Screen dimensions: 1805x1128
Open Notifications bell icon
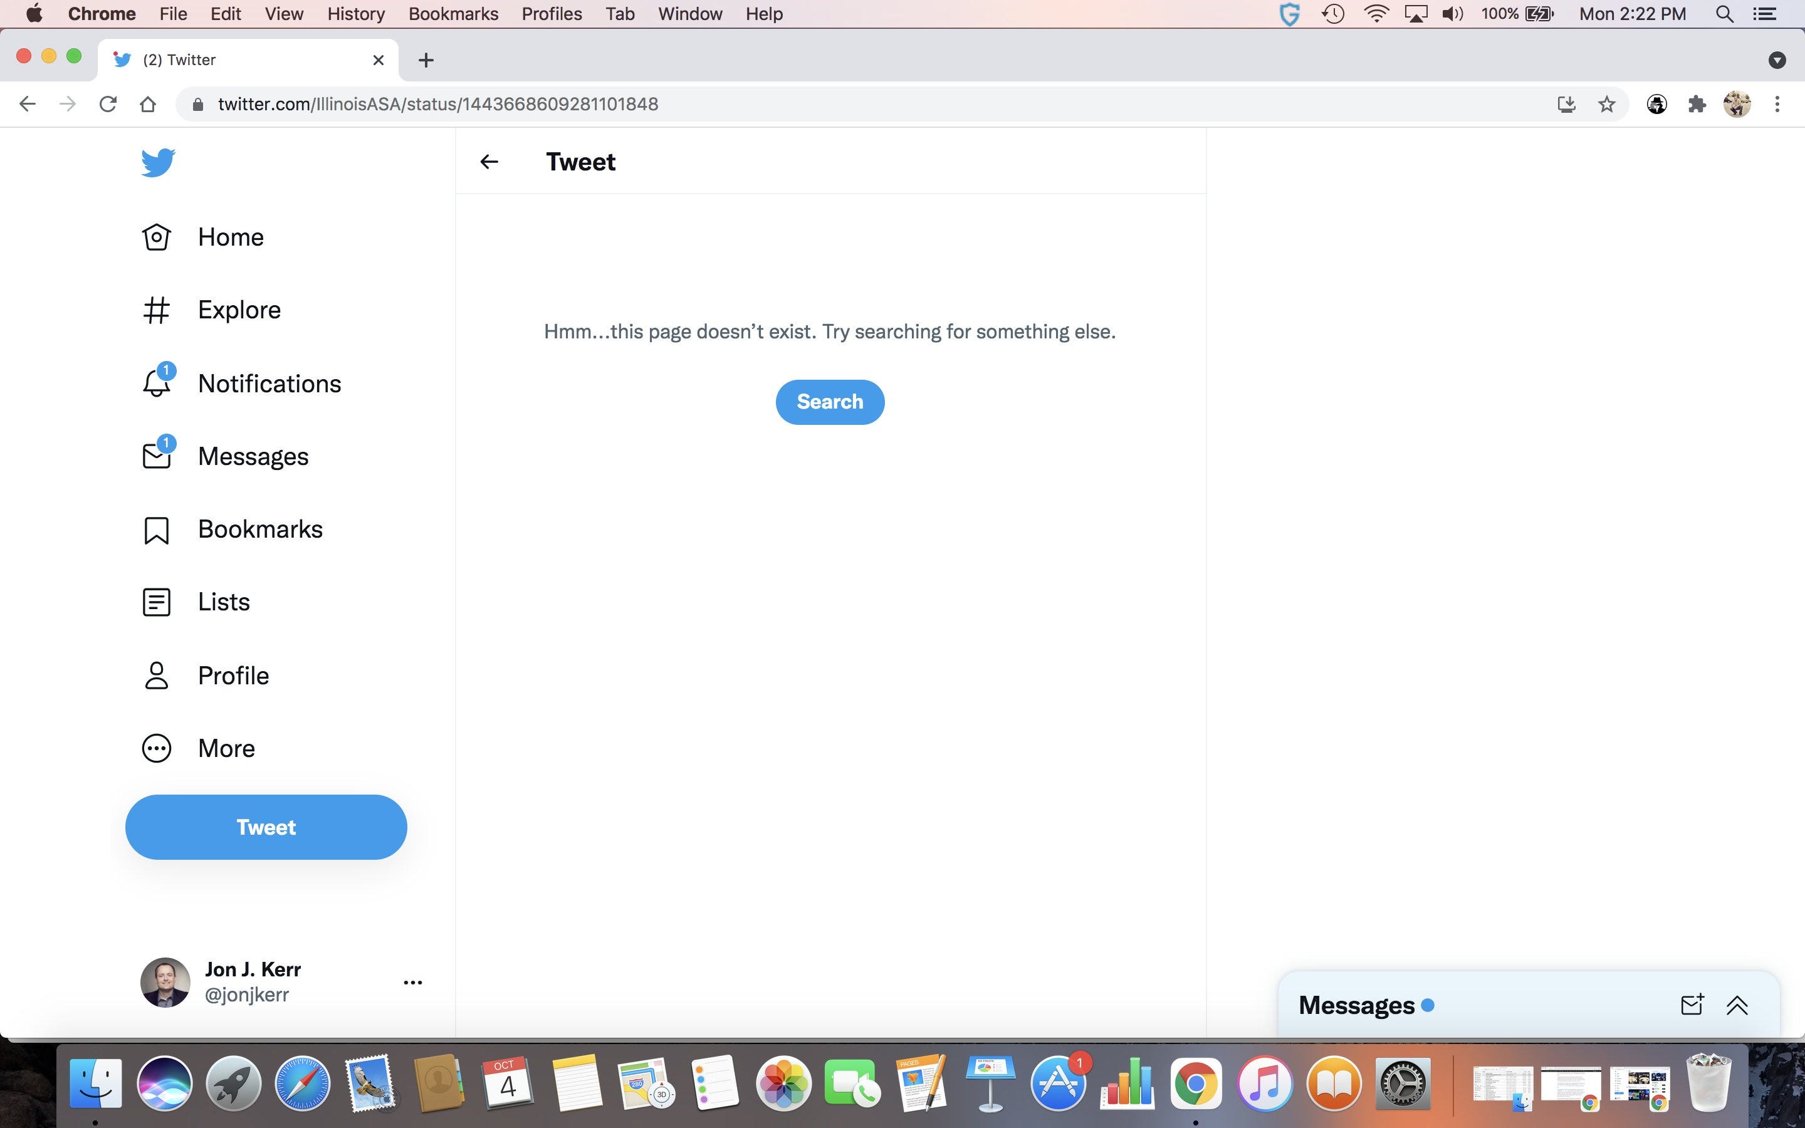157,382
